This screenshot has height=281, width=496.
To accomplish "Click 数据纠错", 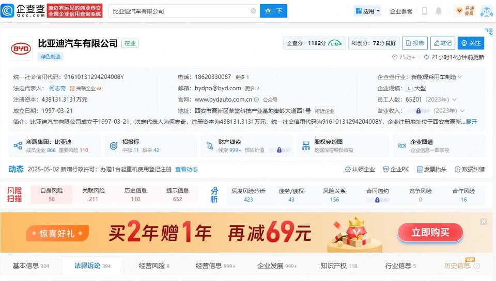I will coord(470,170).
